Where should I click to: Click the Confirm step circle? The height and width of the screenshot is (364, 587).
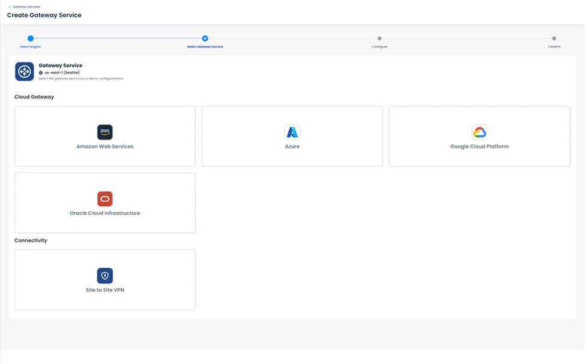click(x=554, y=38)
